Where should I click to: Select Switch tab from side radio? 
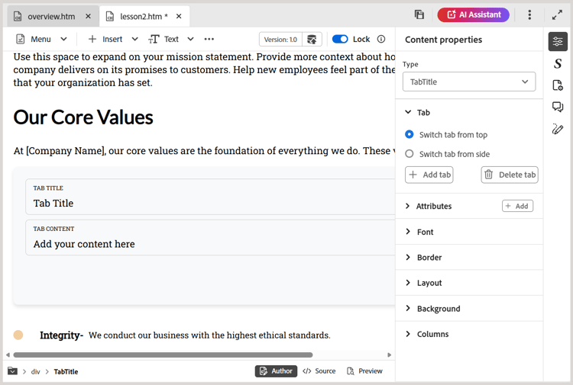point(410,154)
